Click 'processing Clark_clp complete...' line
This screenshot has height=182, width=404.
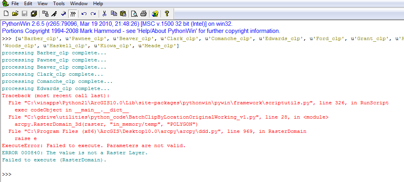point(53,74)
